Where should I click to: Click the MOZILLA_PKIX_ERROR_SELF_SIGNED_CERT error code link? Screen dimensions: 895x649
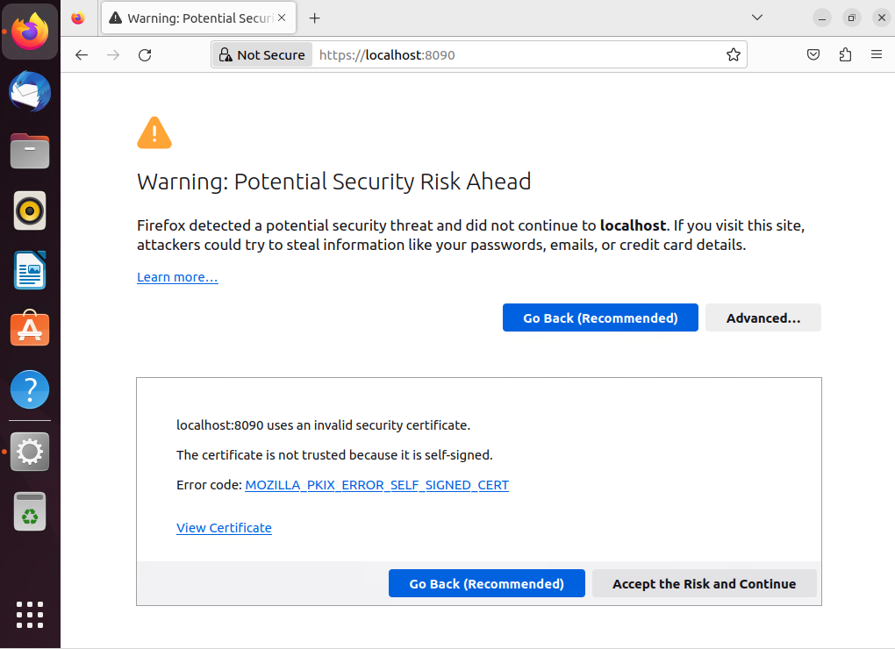tap(376, 485)
